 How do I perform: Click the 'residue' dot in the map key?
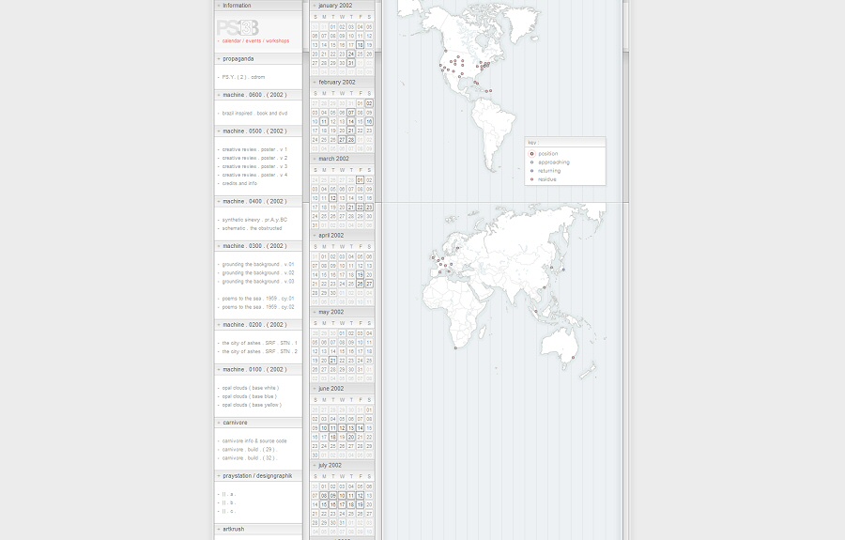[x=532, y=178]
